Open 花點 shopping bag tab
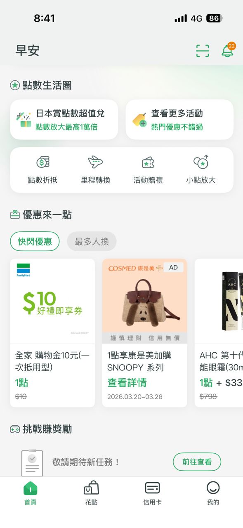Image resolution: width=243 pixels, height=528 pixels. (91, 493)
